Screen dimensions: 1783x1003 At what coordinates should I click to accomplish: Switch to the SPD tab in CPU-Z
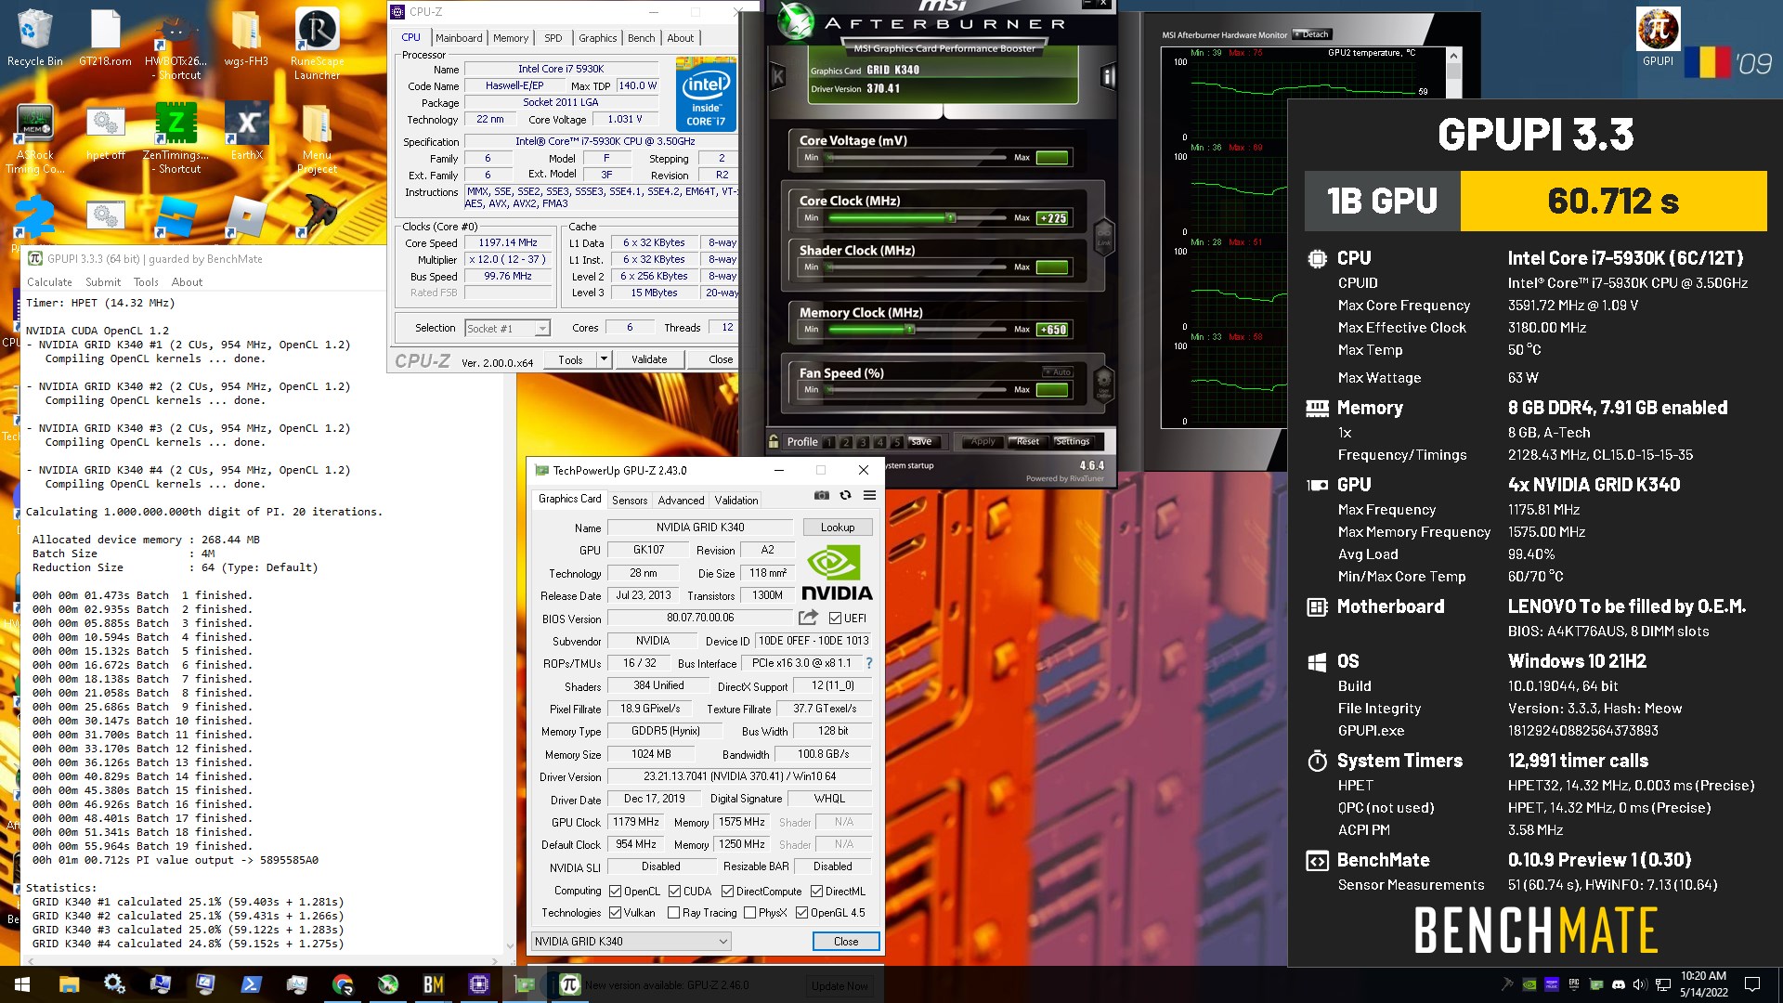coord(553,38)
